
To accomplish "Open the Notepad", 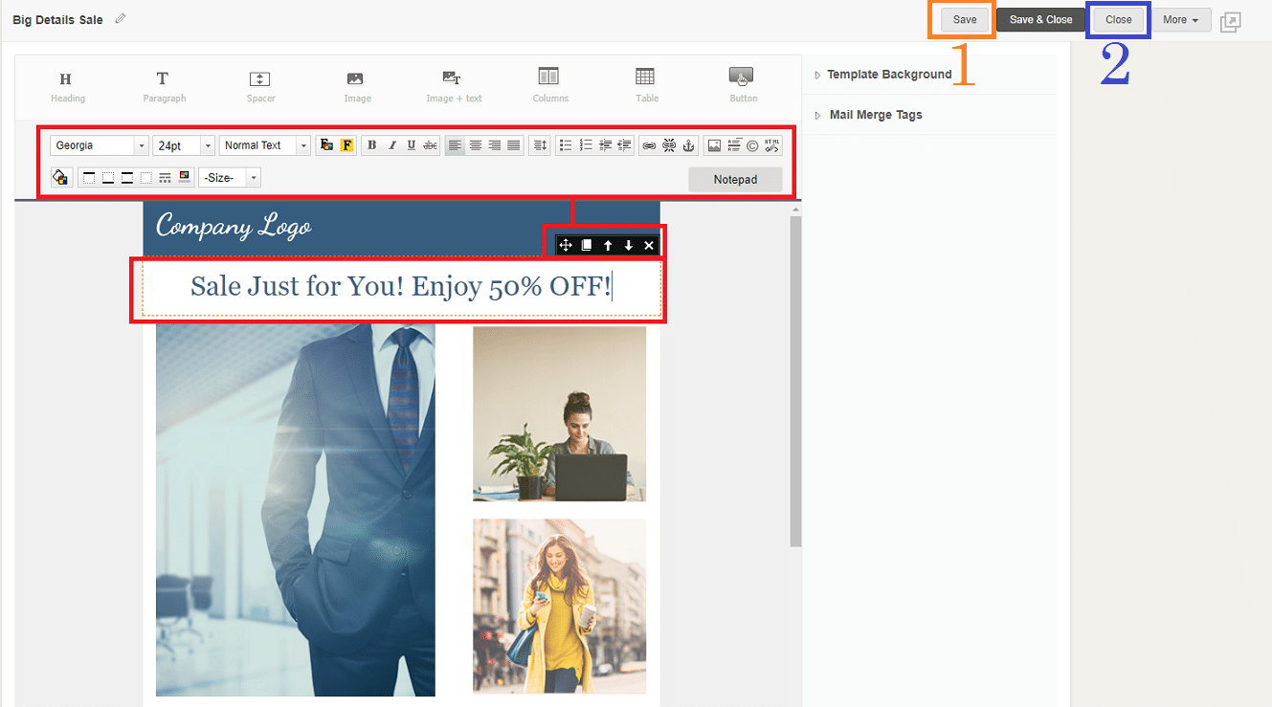I will [x=735, y=179].
